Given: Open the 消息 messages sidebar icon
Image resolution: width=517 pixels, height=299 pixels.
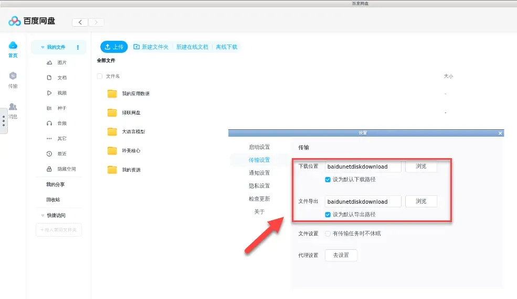Looking at the screenshot, I should (x=13, y=107).
